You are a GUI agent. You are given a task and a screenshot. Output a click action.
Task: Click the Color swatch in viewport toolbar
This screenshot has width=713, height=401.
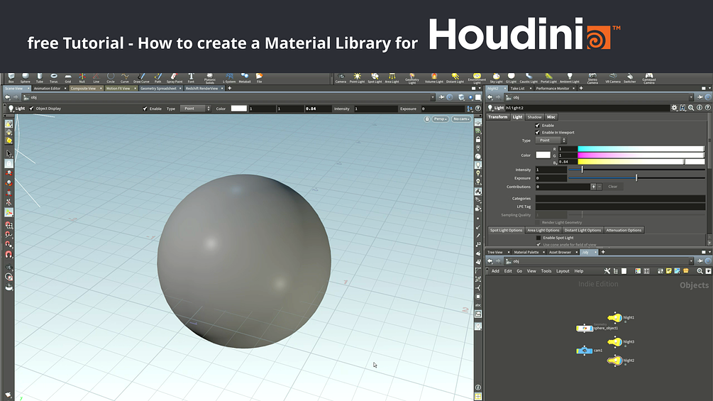click(238, 109)
